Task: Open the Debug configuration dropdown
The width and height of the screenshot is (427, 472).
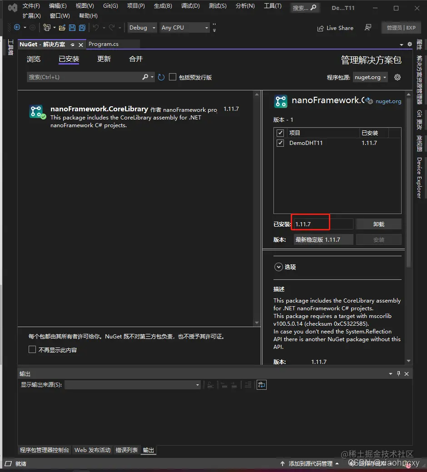Action: [142, 28]
